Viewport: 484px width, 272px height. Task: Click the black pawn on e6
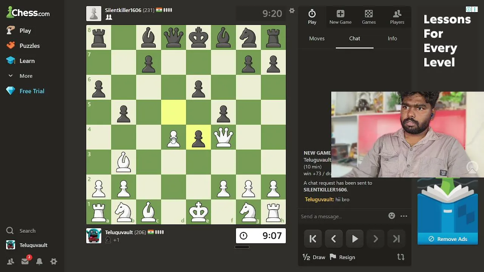(x=199, y=87)
